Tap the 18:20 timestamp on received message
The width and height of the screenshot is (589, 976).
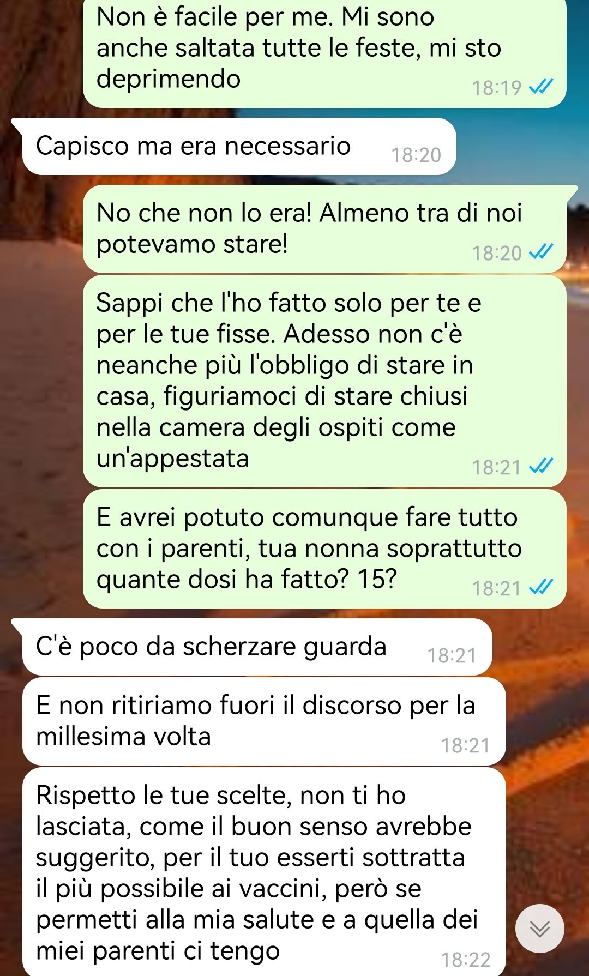pyautogui.click(x=416, y=155)
